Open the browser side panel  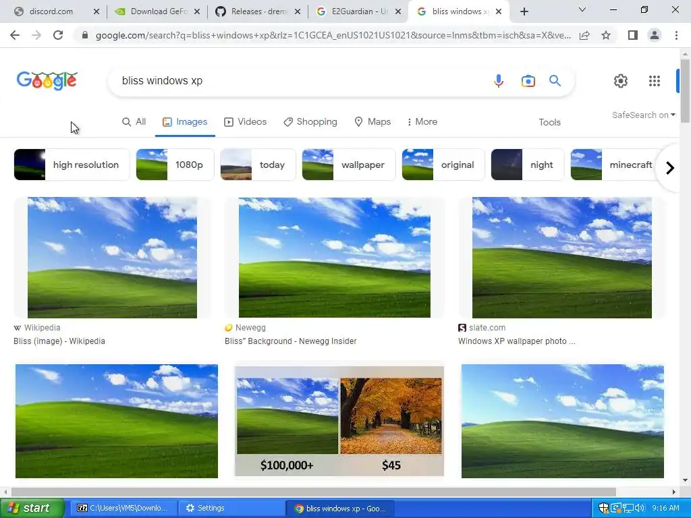coord(633,35)
